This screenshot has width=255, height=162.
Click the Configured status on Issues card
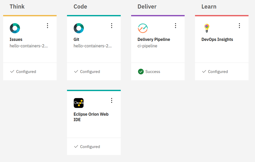click(x=26, y=72)
